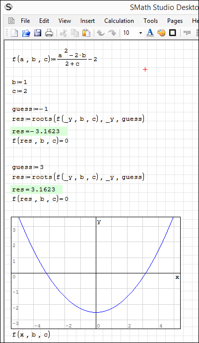Open the Calculation menu
199x343 pixels.
(119, 21)
